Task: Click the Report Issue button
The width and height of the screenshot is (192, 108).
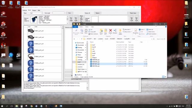Action: tap(133, 13)
